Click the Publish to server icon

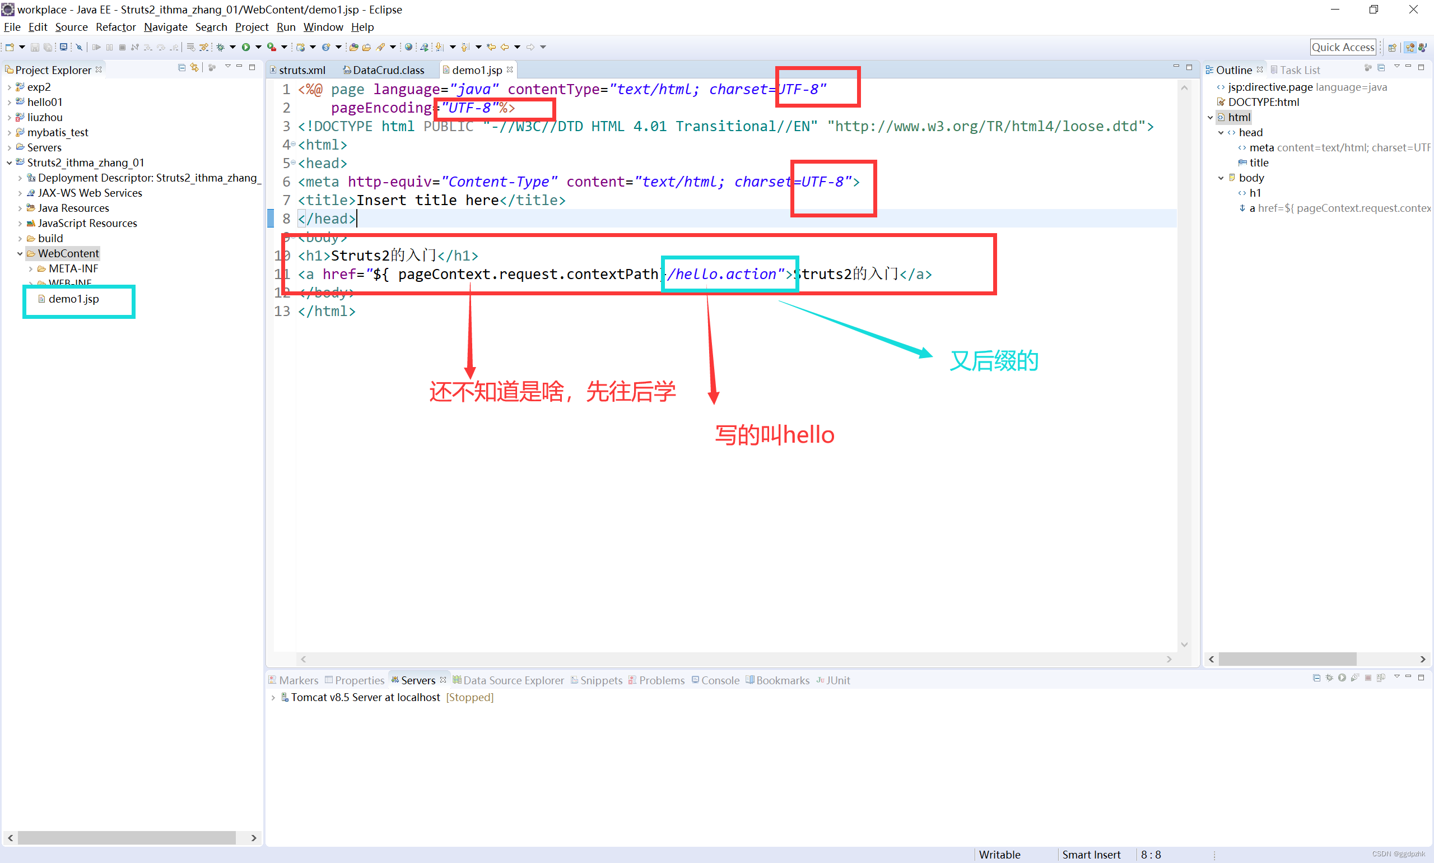point(1381,678)
